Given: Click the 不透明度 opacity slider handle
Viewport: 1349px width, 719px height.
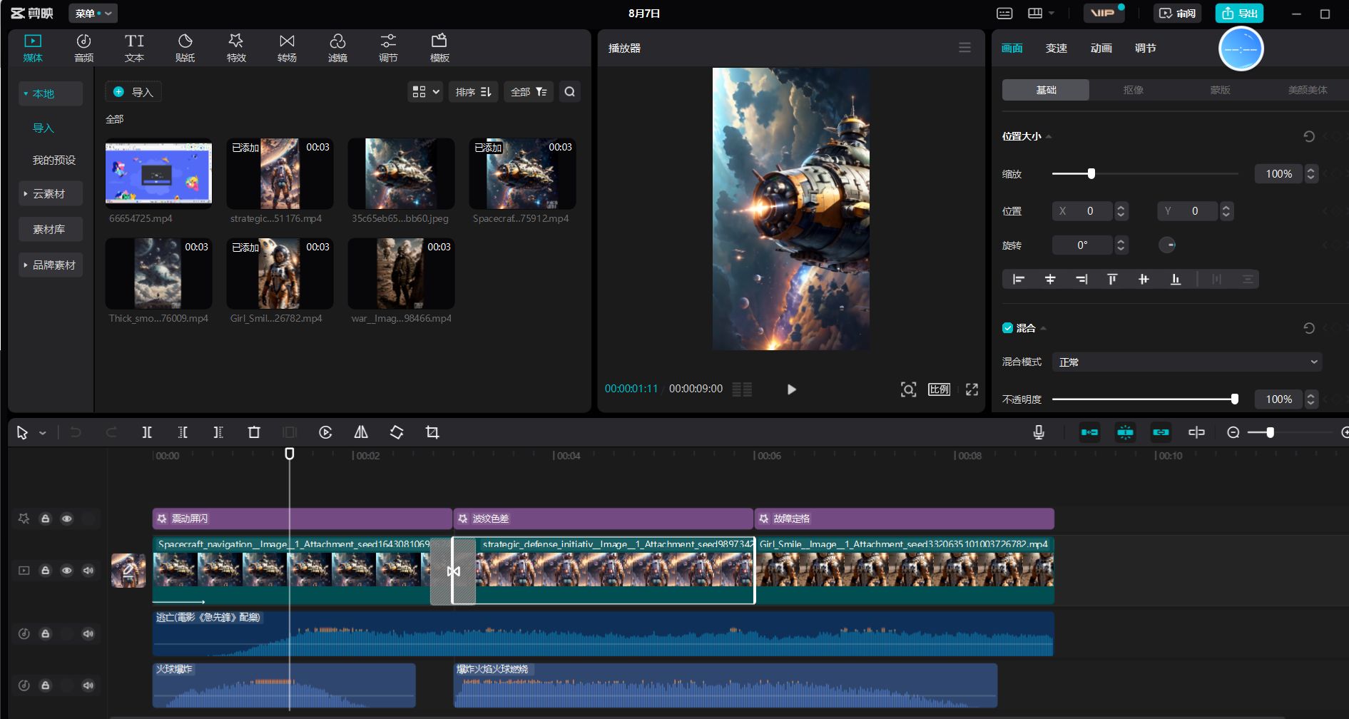Looking at the screenshot, I should tap(1234, 399).
